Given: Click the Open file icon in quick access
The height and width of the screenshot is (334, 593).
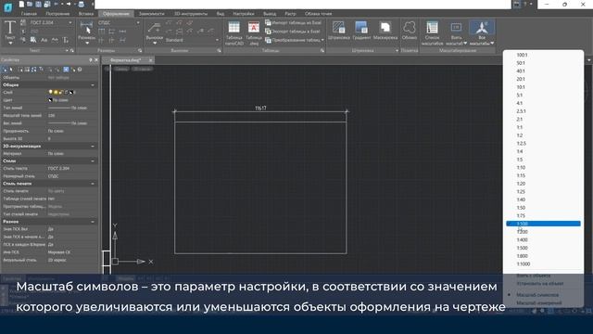Looking at the screenshot, I should (x=30, y=4).
